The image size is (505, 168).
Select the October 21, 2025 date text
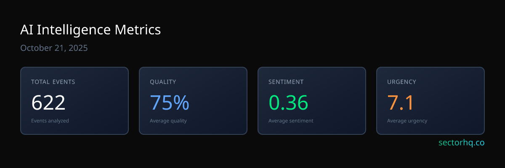tap(54, 48)
